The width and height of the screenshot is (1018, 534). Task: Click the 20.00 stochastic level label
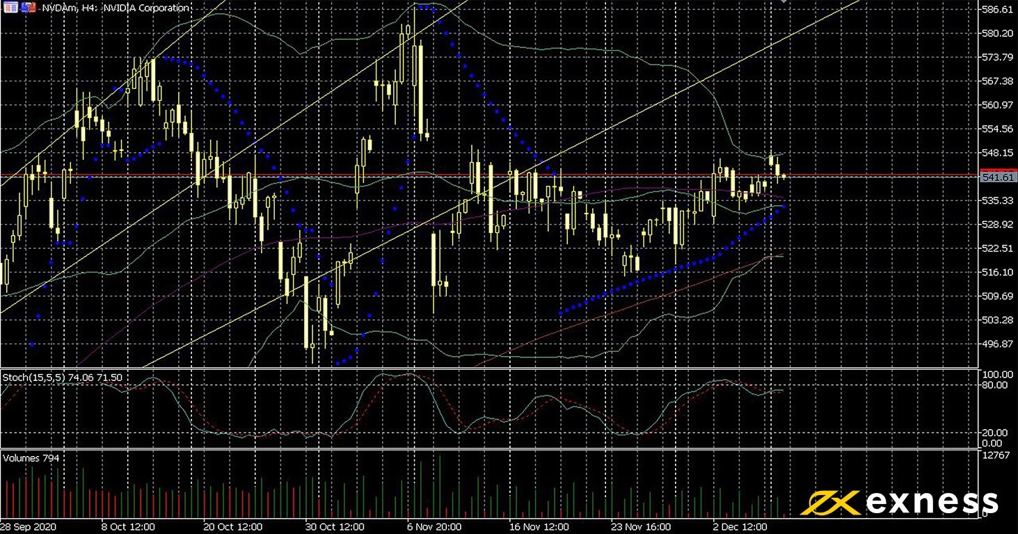[x=995, y=432]
